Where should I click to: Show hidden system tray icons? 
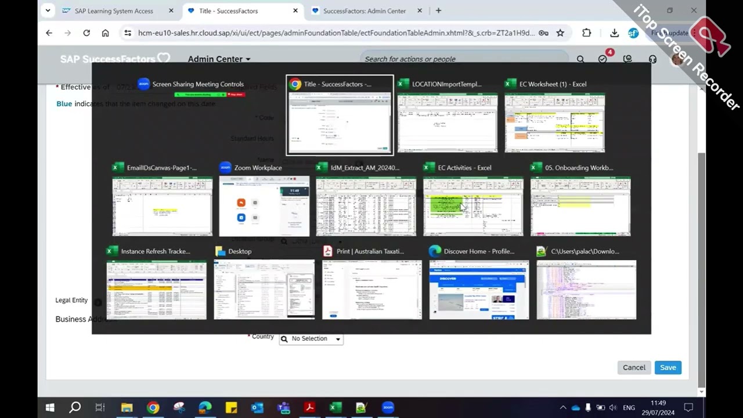pos(562,408)
